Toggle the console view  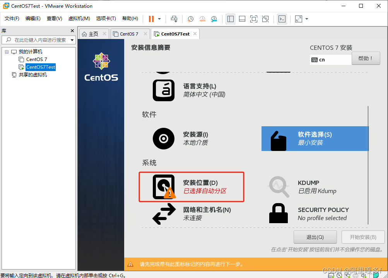[x=282, y=19]
